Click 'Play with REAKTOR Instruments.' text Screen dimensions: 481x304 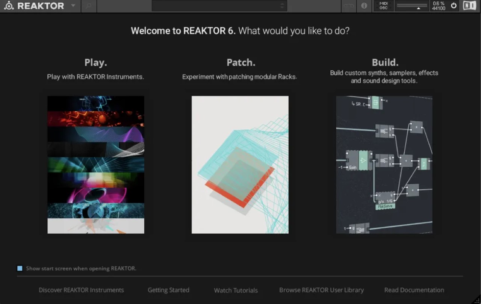click(95, 77)
